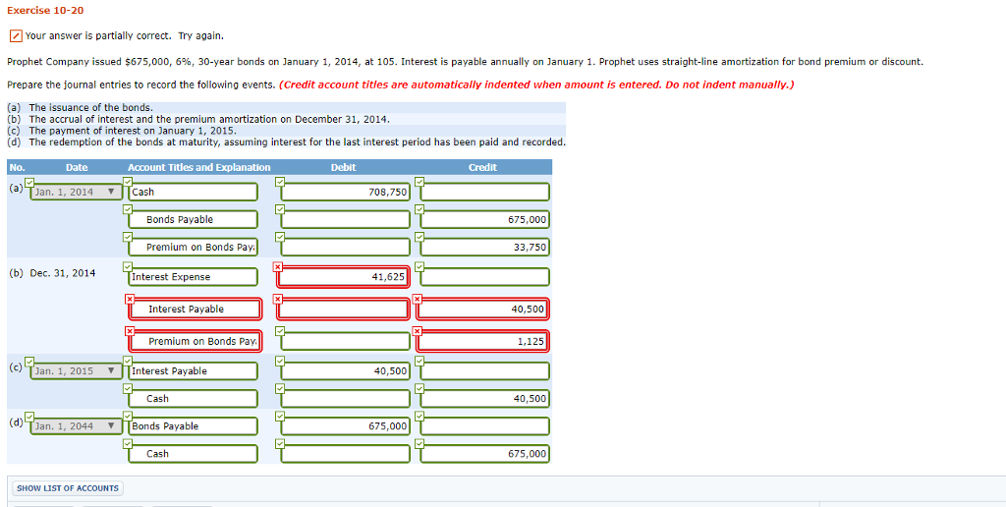Click the Credit column header
The image size is (1006, 507).
click(482, 167)
